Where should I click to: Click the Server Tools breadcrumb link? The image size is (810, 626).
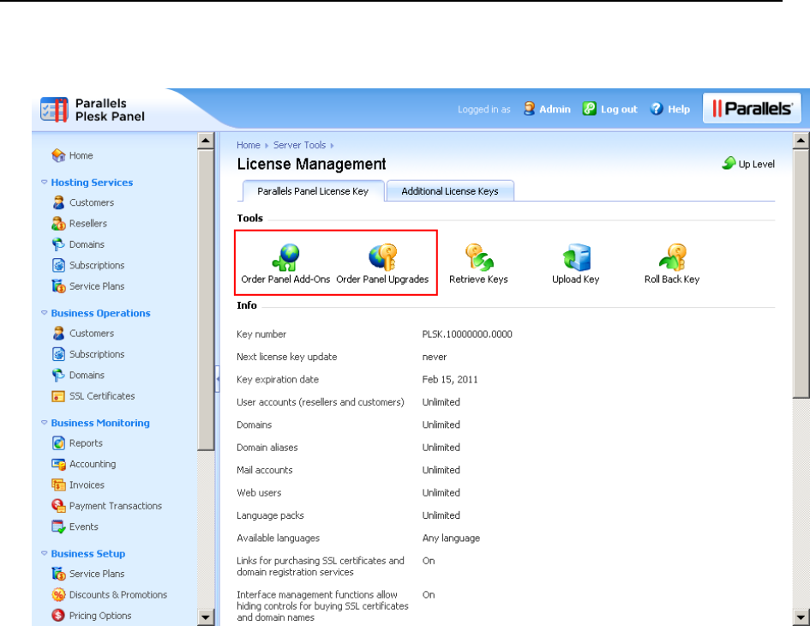300,145
